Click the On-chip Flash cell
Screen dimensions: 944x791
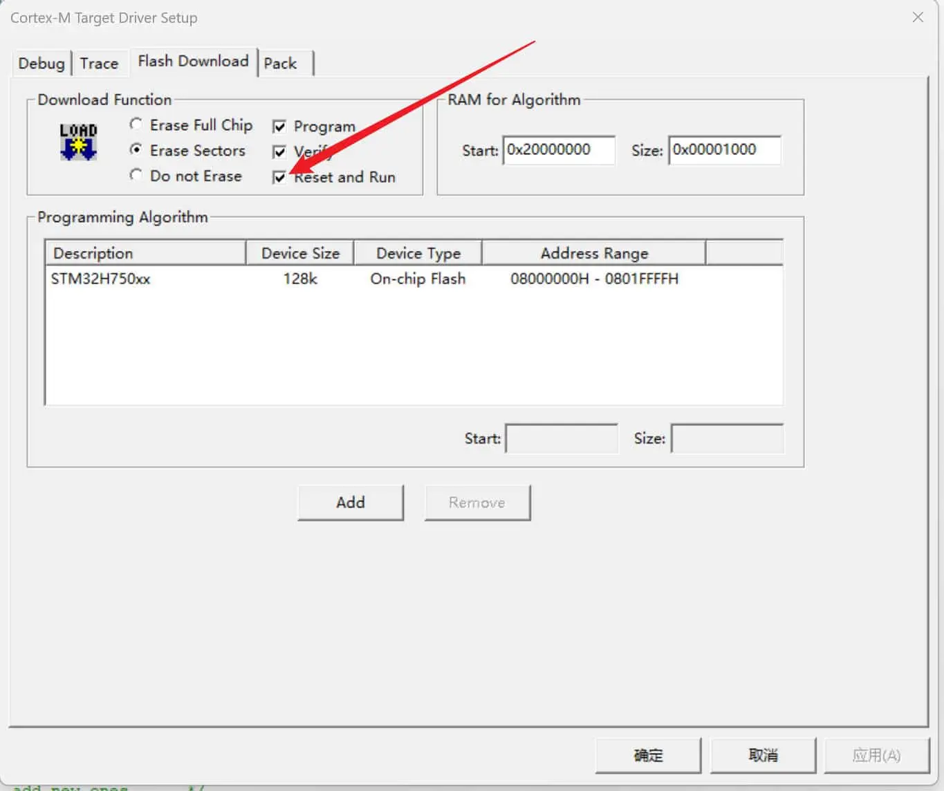[418, 279]
